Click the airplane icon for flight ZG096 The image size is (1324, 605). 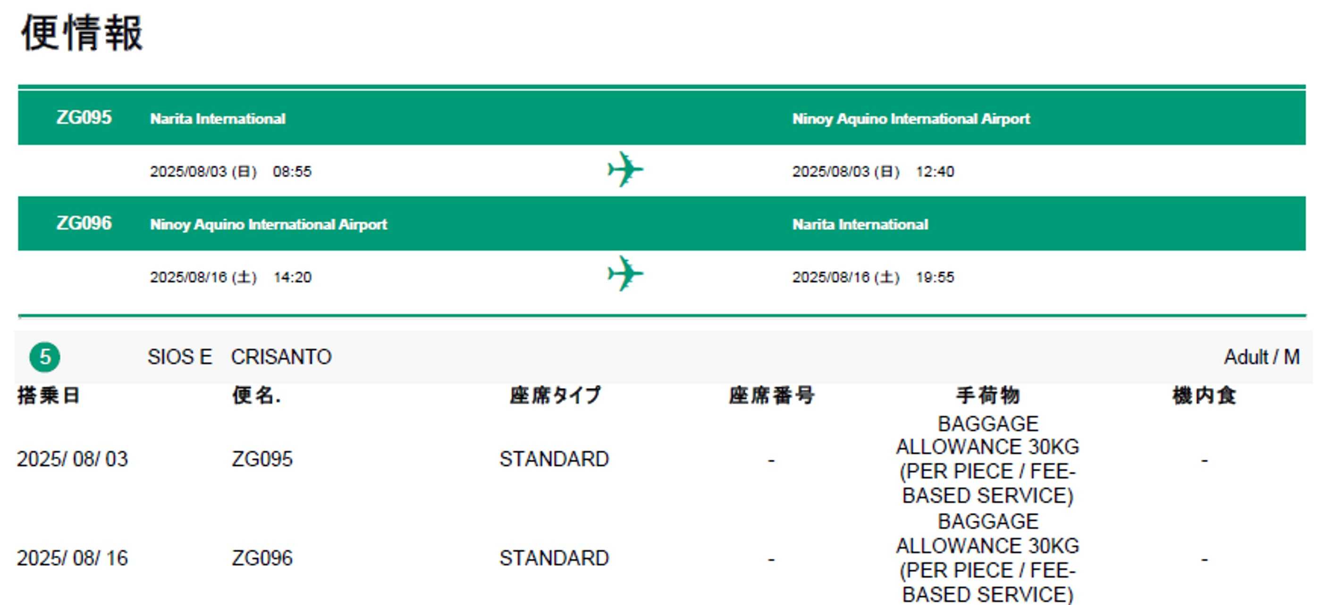click(624, 274)
